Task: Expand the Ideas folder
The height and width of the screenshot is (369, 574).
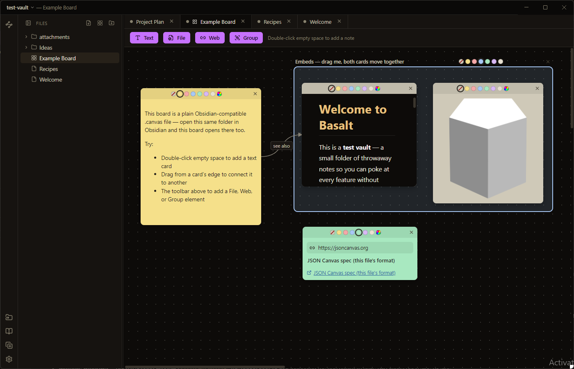Action: point(26,48)
